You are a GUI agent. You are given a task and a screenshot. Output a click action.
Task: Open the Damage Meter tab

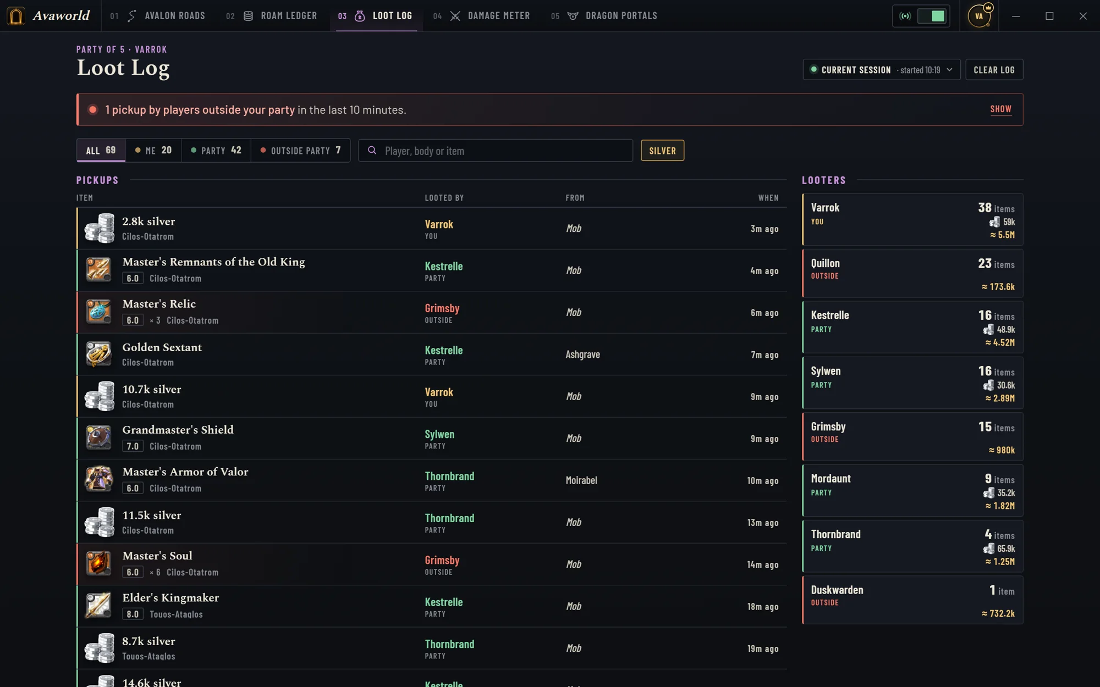(482, 16)
